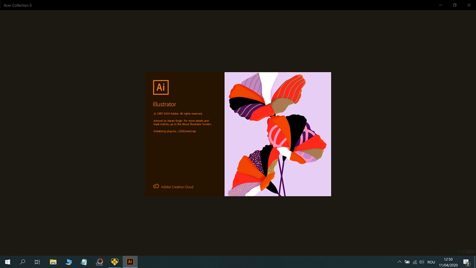Close the Acer Collection S window
This screenshot has height=268, width=476.
click(x=469, y=5)
